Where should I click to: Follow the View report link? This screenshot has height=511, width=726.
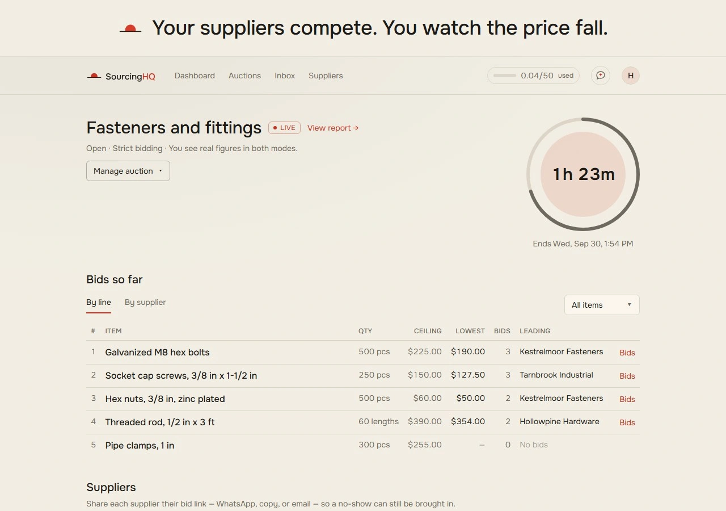click(333, 128)
